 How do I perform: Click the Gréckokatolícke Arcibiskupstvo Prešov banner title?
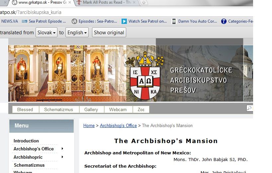[201, 80]
